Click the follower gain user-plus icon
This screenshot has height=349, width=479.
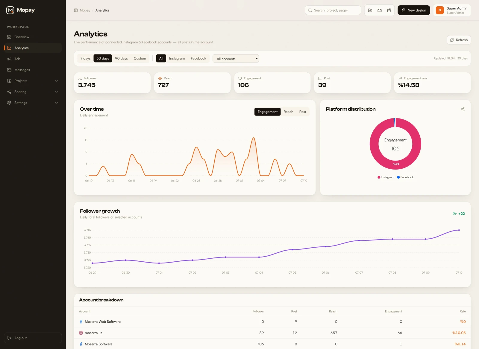[455, 214]
